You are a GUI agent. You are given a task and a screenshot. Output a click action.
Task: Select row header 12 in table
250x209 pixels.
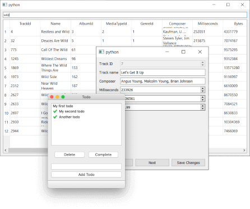[x=6, y=131]
